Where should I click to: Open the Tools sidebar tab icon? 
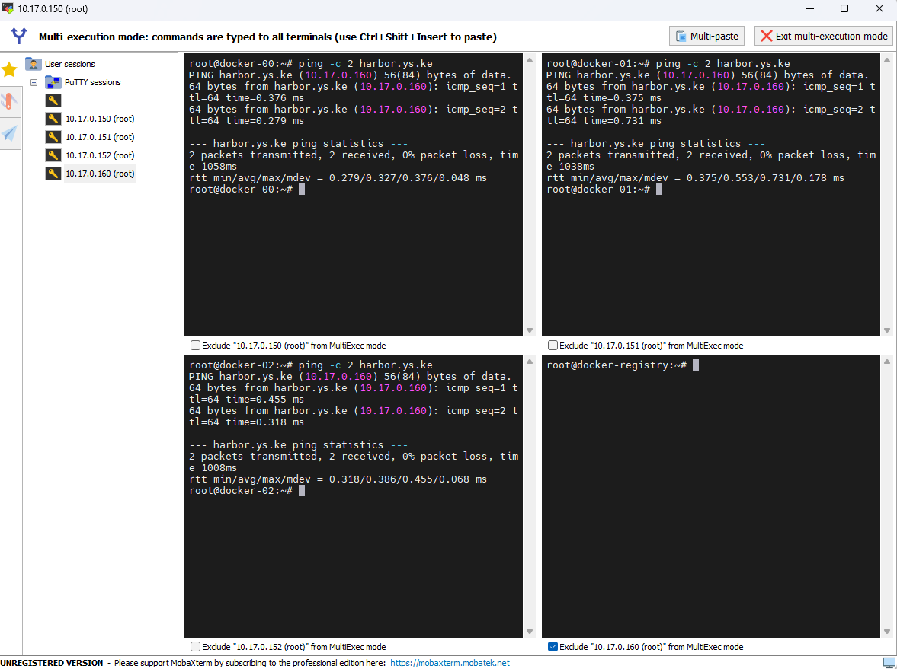click(10, 101)
